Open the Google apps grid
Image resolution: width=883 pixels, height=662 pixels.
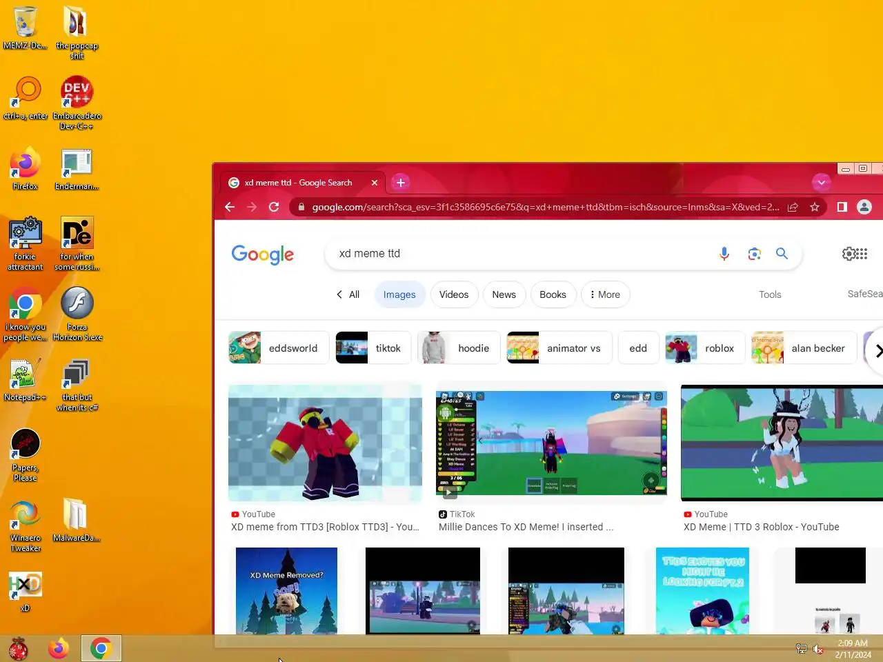pos(862,254)
